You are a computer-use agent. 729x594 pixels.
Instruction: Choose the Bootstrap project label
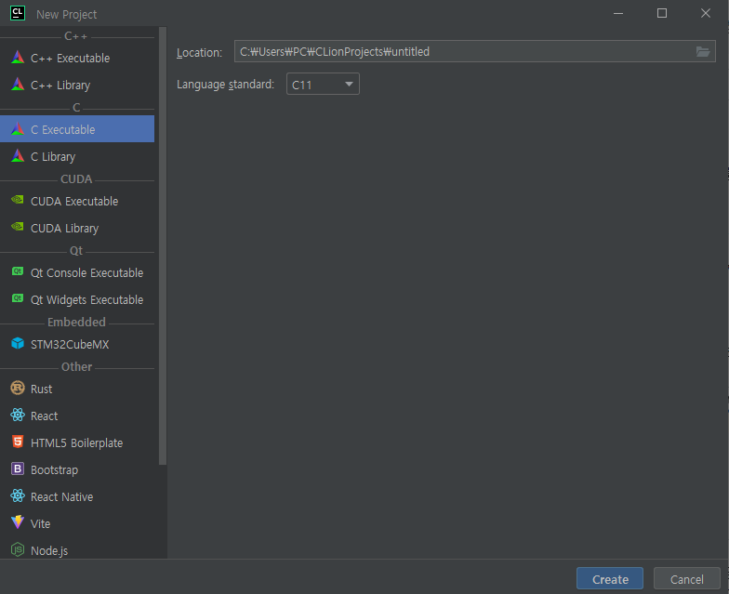pyautogui.click(x=54, y=470)
